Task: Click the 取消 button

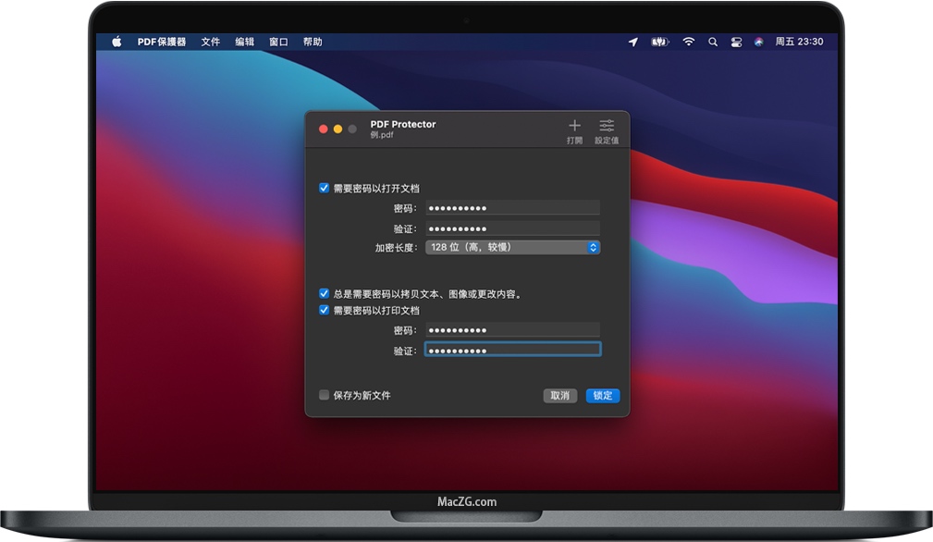Action: tap(559, 395)
